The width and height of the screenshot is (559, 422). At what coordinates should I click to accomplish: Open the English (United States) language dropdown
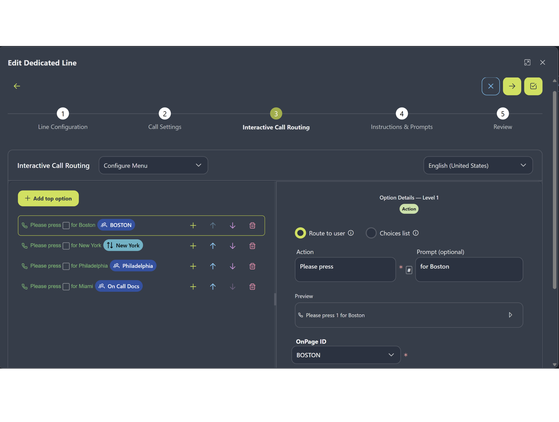478,165
